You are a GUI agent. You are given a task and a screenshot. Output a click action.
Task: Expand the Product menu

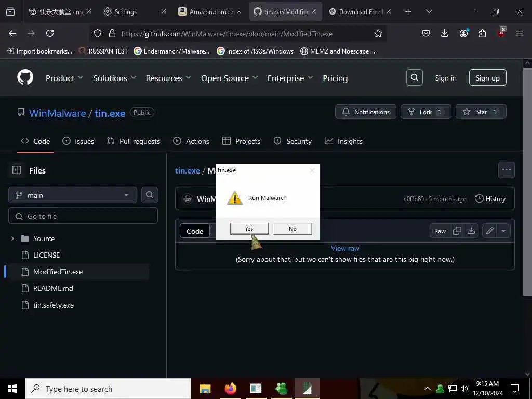pos(64,78)
